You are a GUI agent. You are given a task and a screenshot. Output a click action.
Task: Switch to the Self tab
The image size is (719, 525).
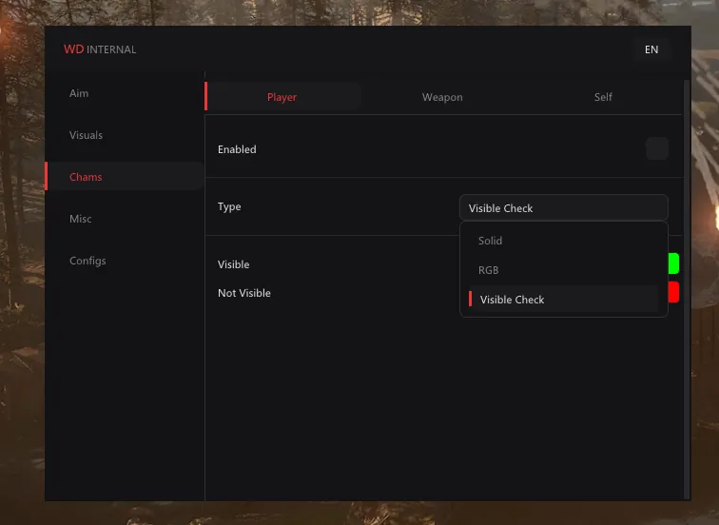(603, 97)
